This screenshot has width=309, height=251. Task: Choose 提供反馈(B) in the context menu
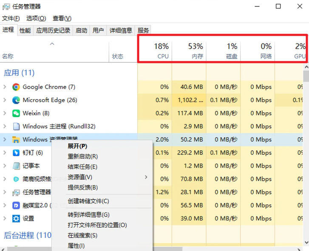click(x=102, y=188)
